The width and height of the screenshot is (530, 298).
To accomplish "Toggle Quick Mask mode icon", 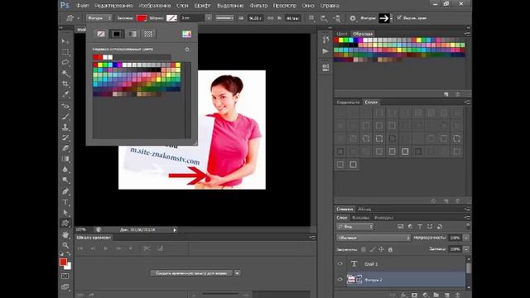I will pos(65,276).
